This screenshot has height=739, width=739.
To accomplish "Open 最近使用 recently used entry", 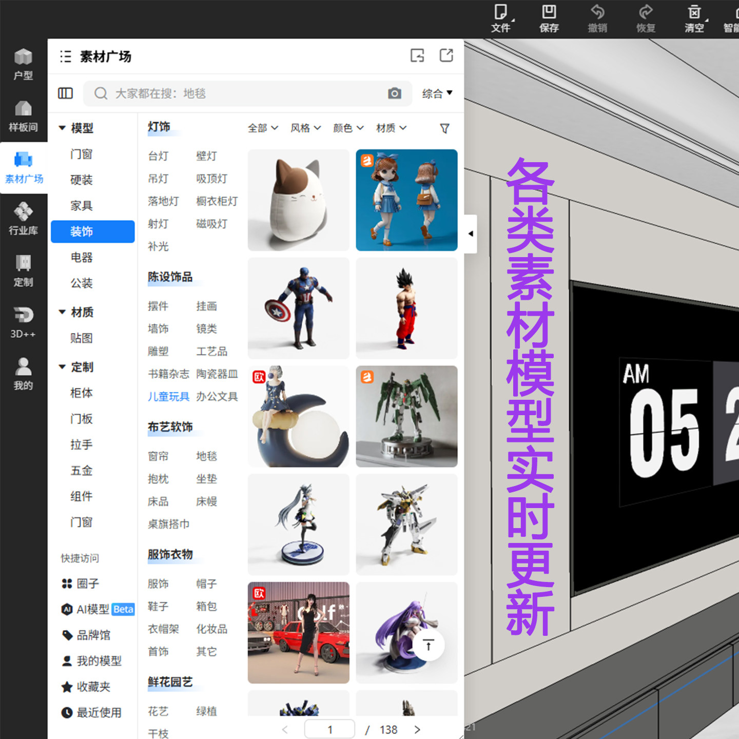I will click(x=92, y=712).
